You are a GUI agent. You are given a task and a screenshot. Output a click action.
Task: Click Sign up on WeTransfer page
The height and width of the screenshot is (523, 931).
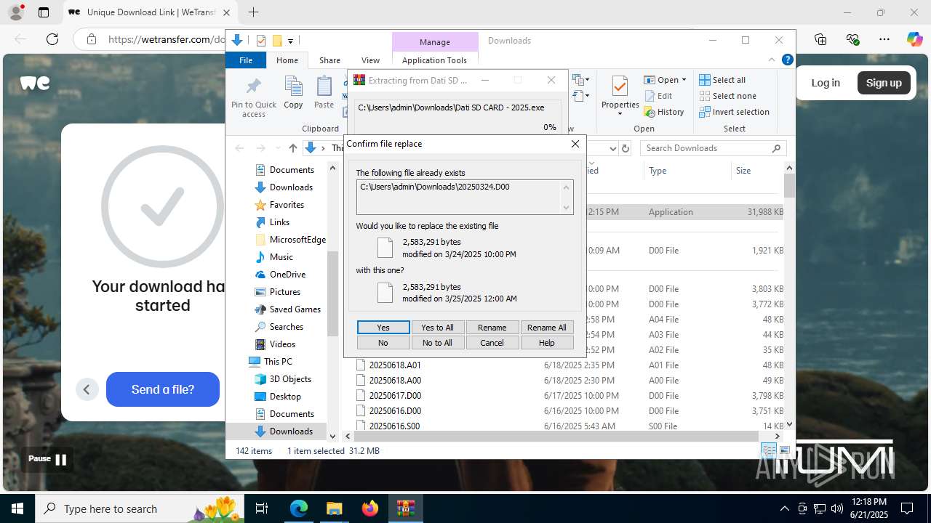pos(884,83)
